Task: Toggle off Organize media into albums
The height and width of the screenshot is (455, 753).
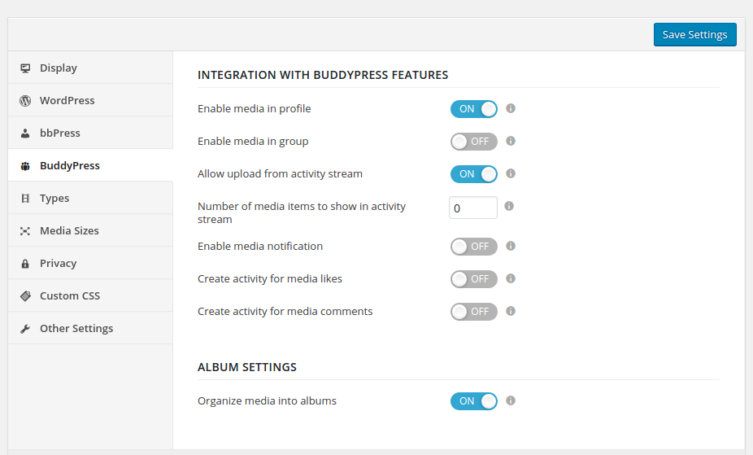Action: pos(474,401)
